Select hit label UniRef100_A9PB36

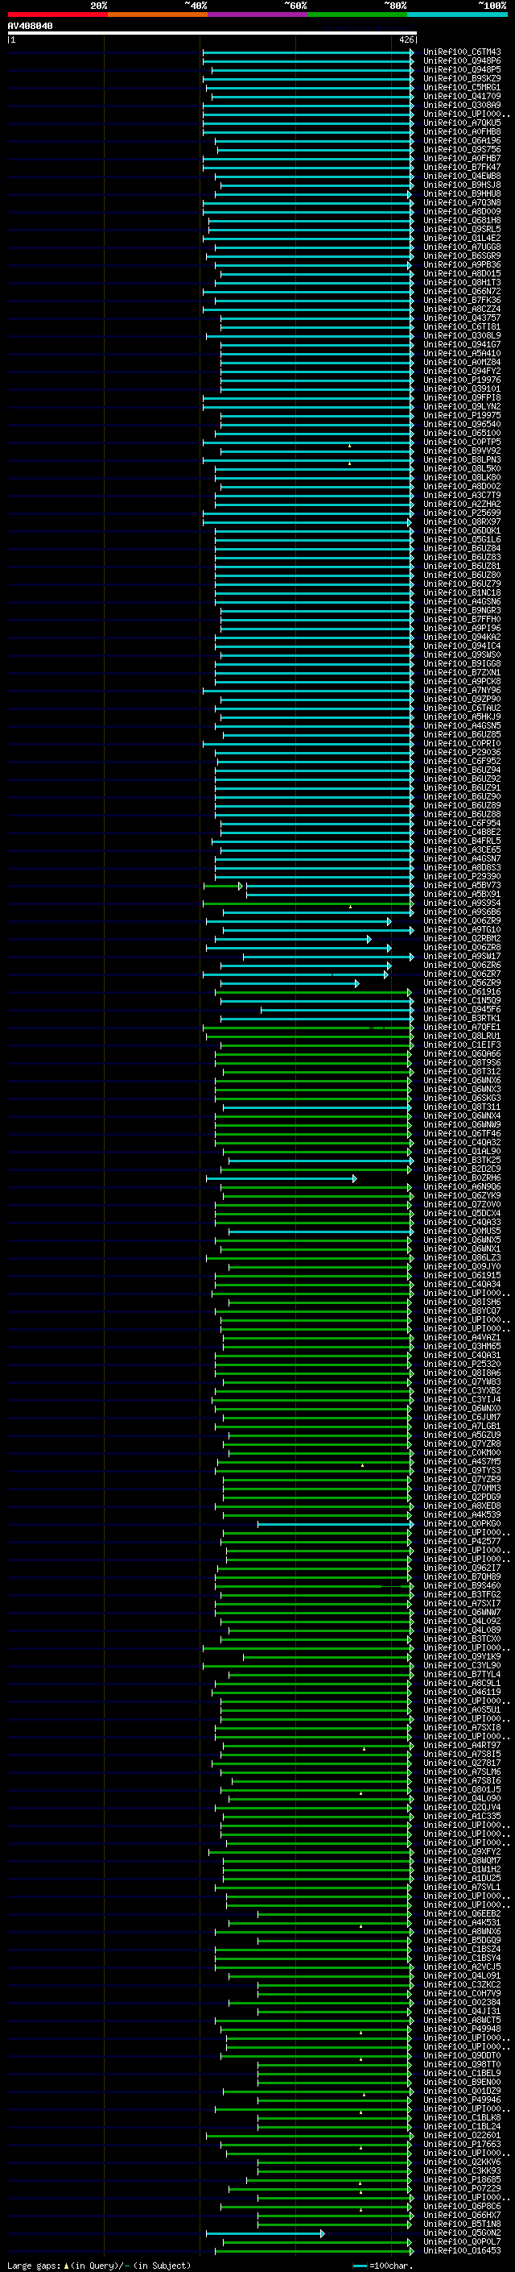(462, 264)
